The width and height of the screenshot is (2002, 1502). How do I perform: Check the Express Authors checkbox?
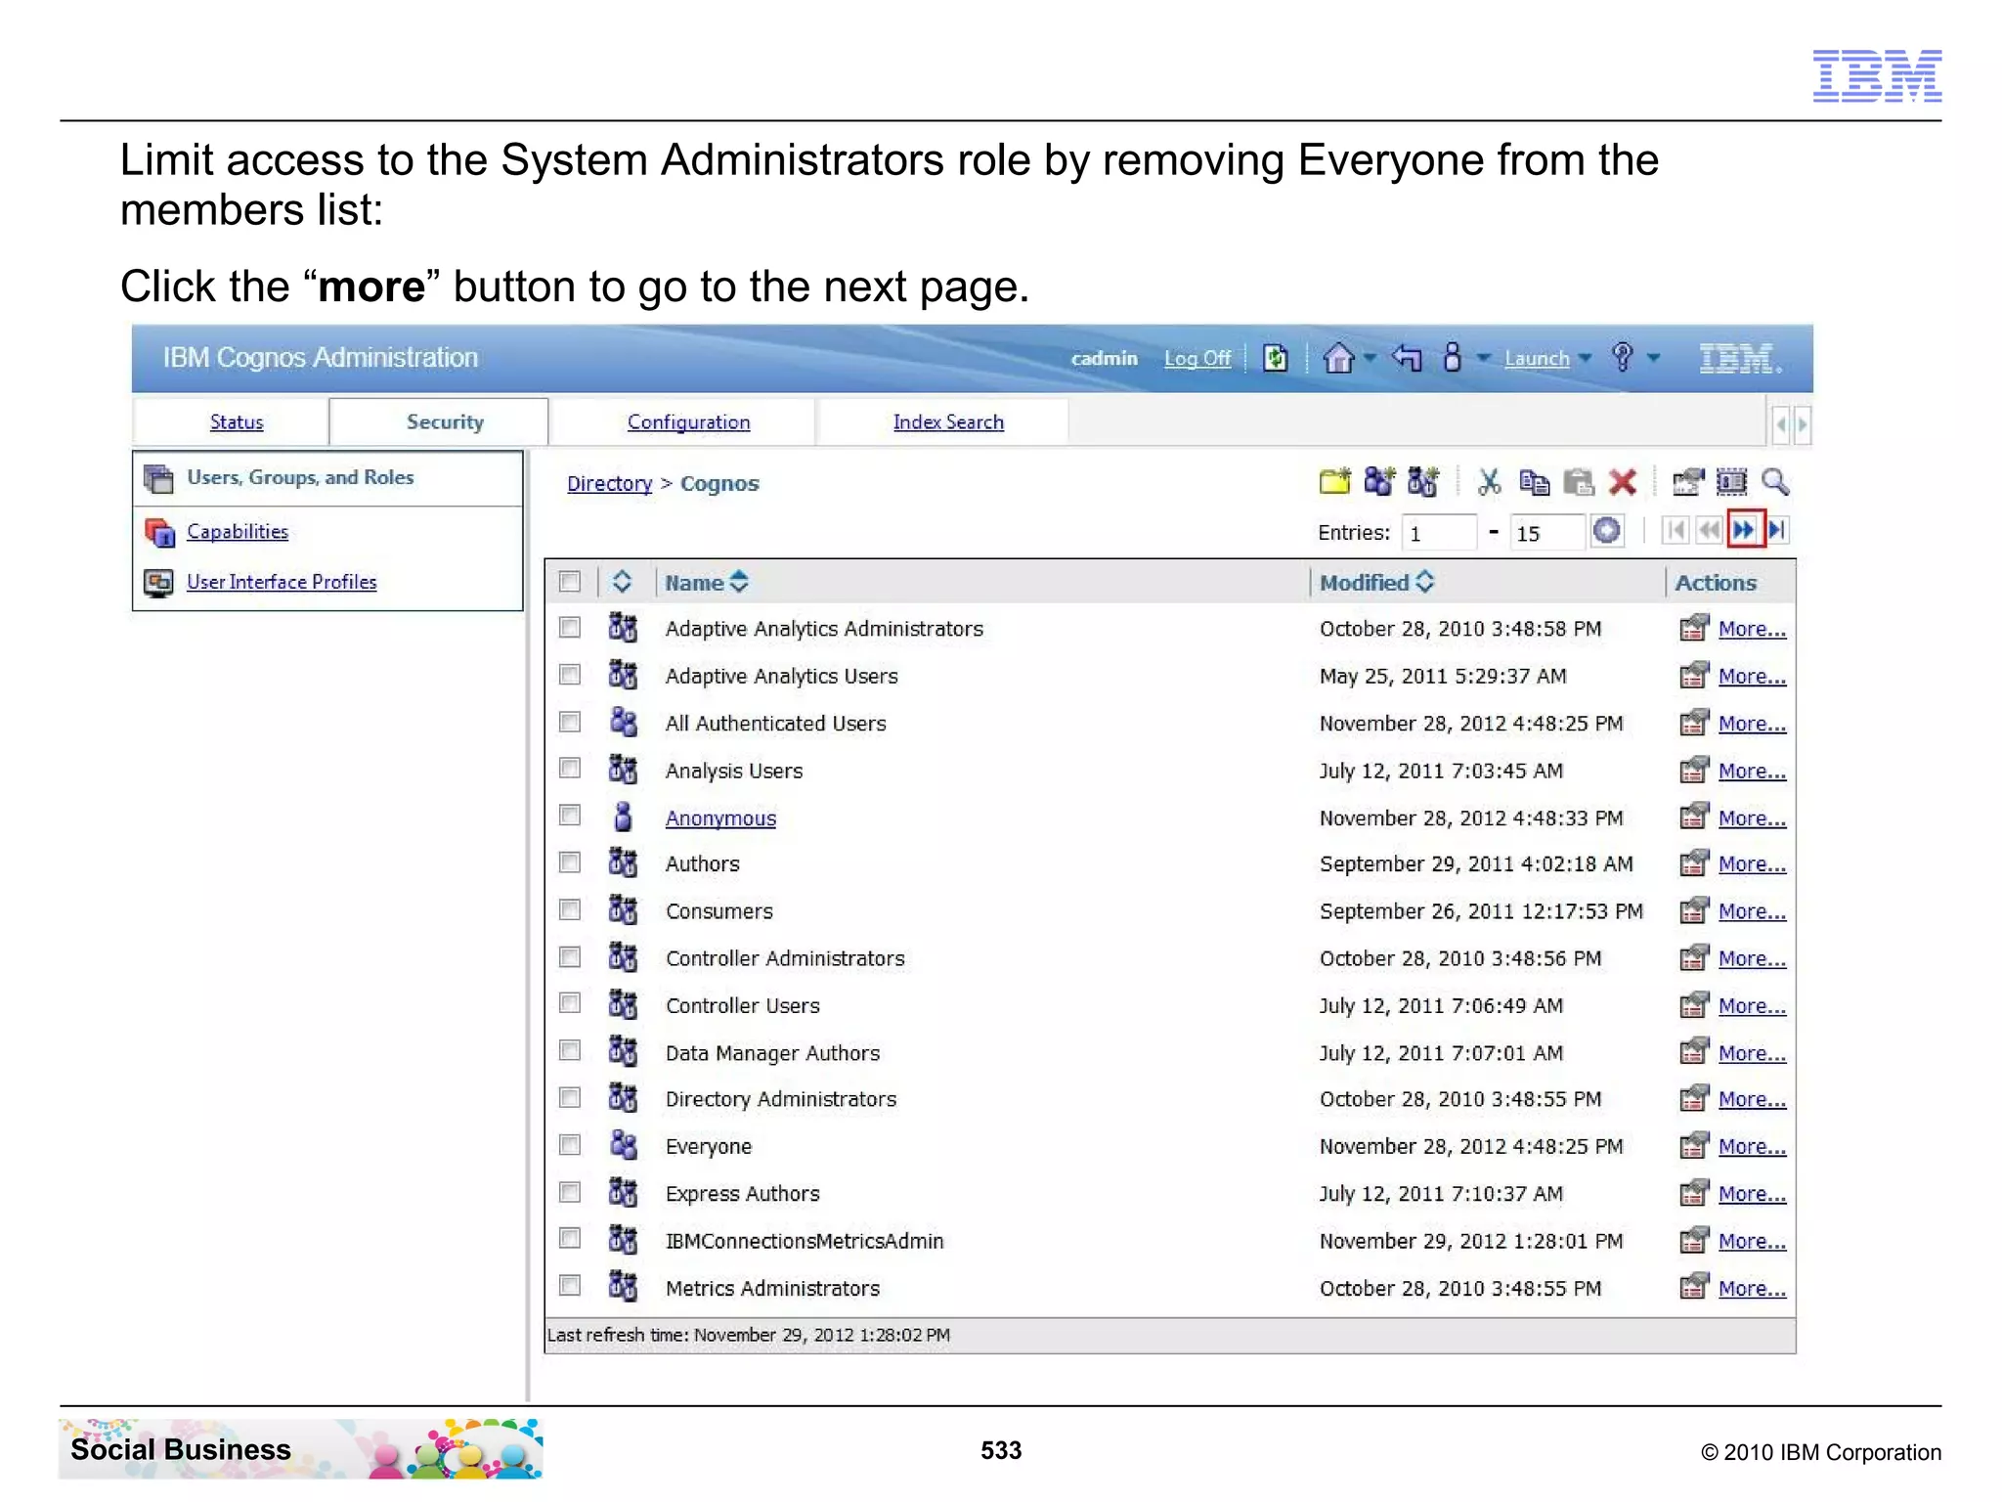click(570, 1192)
